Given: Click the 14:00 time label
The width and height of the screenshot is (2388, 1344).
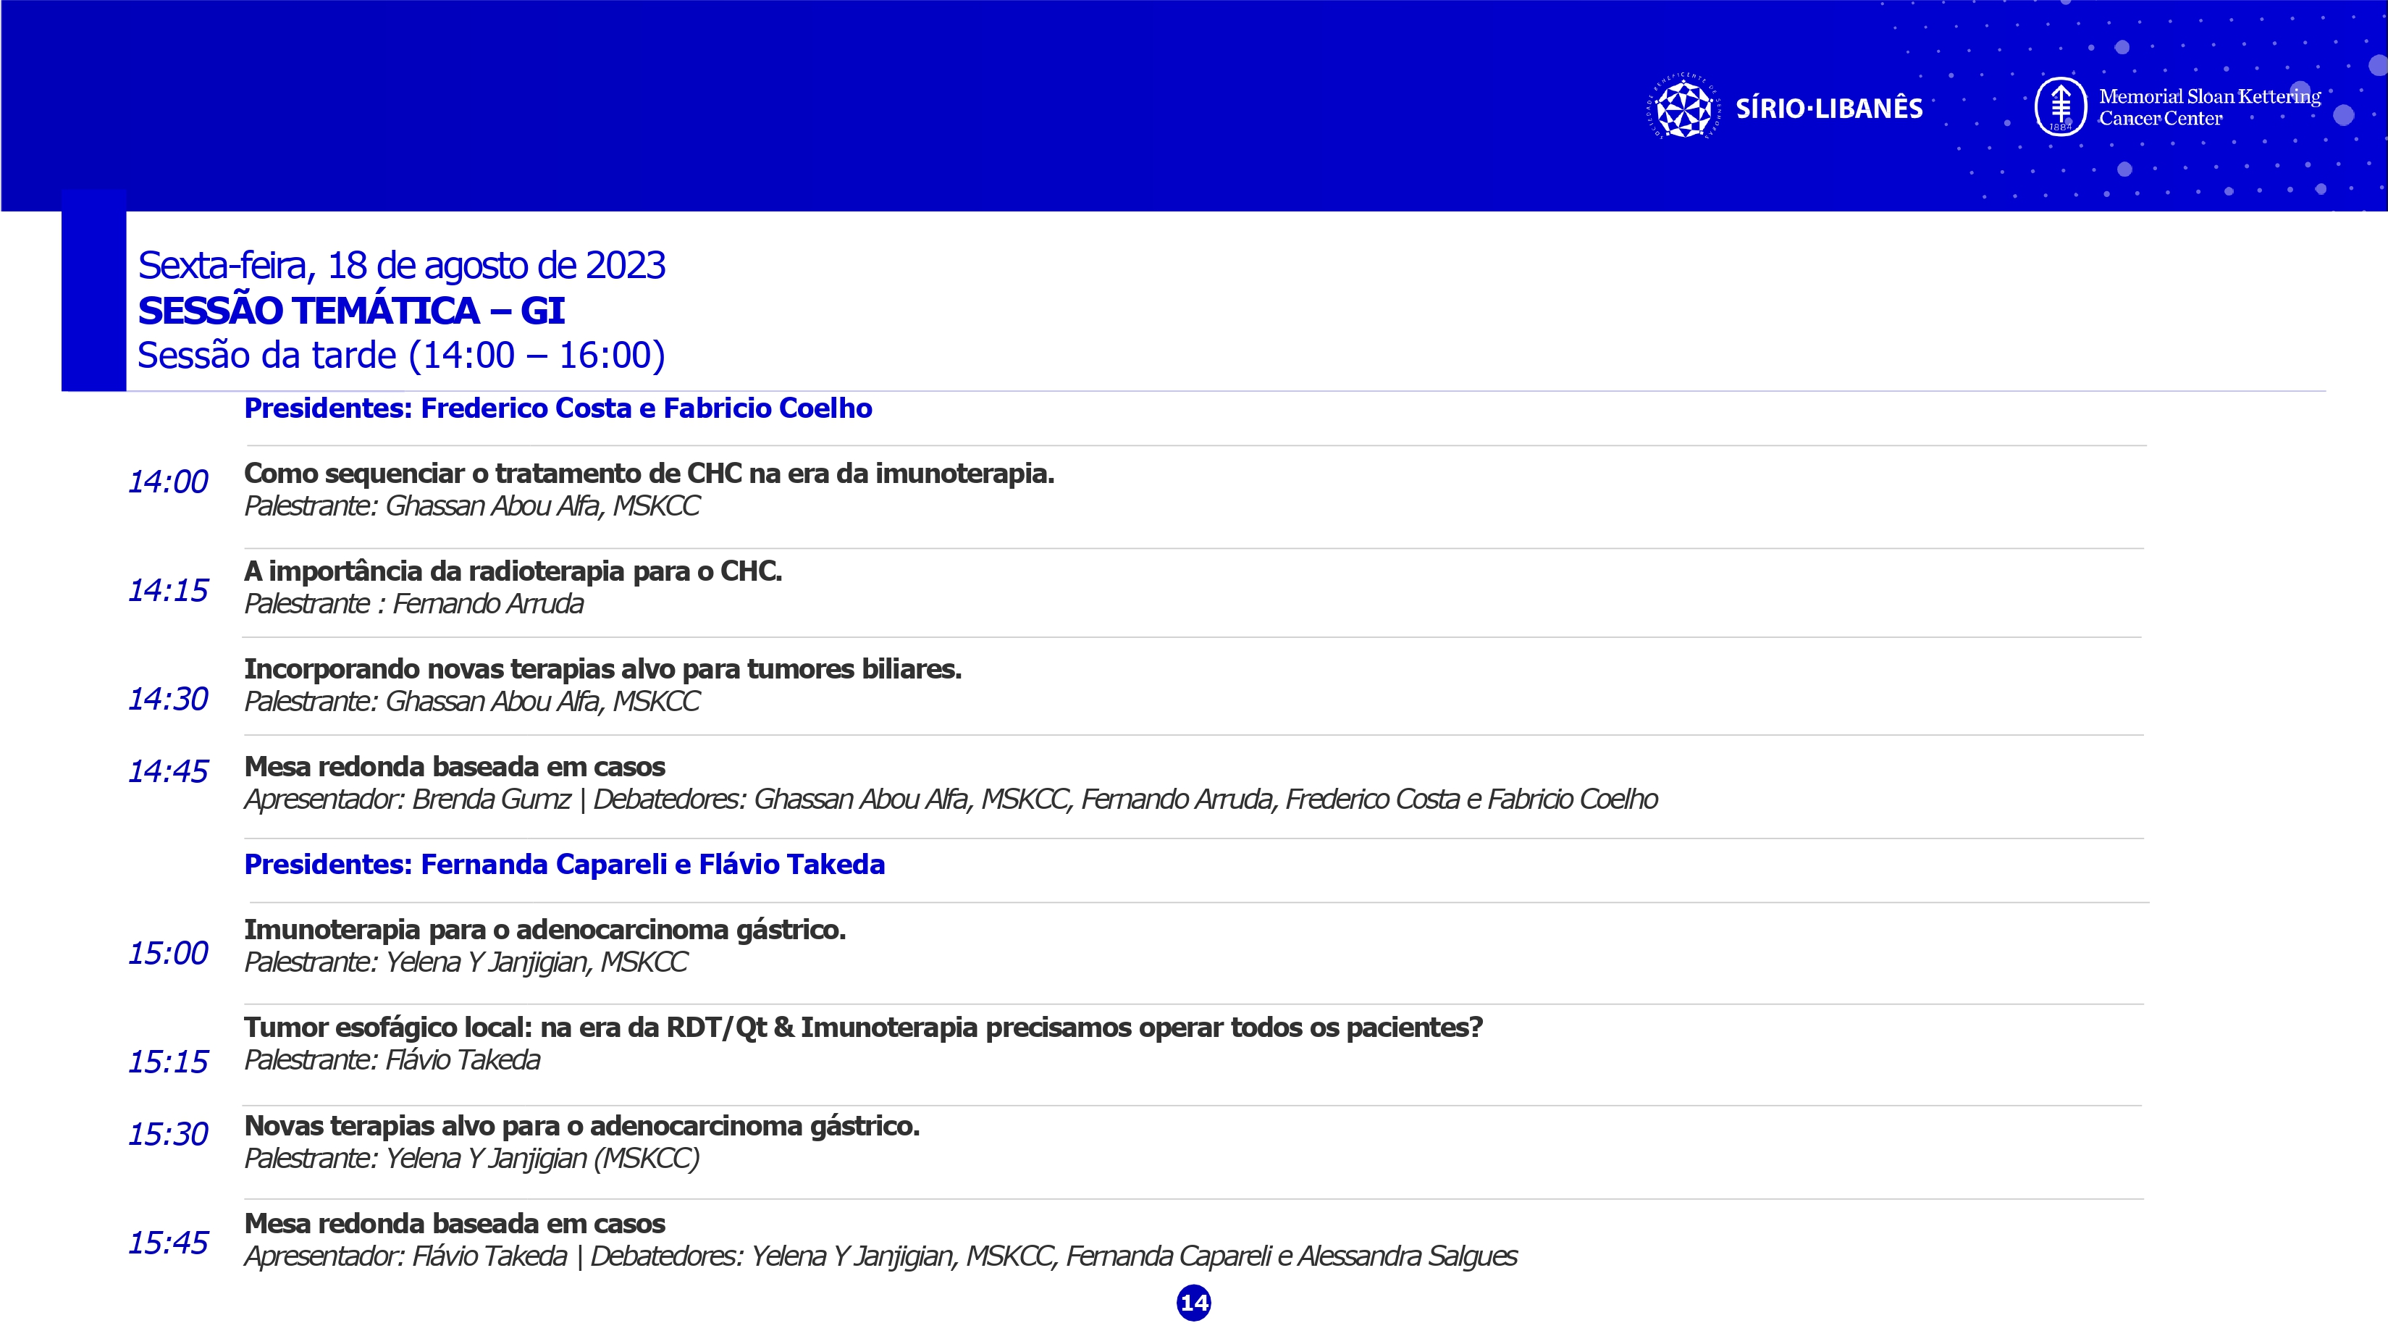Looking at the screenshot, I should pyautogui.click(x=168, y=481).
